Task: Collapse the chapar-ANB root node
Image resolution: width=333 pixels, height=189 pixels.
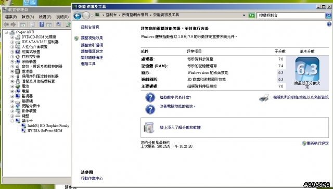Action: 6,32
